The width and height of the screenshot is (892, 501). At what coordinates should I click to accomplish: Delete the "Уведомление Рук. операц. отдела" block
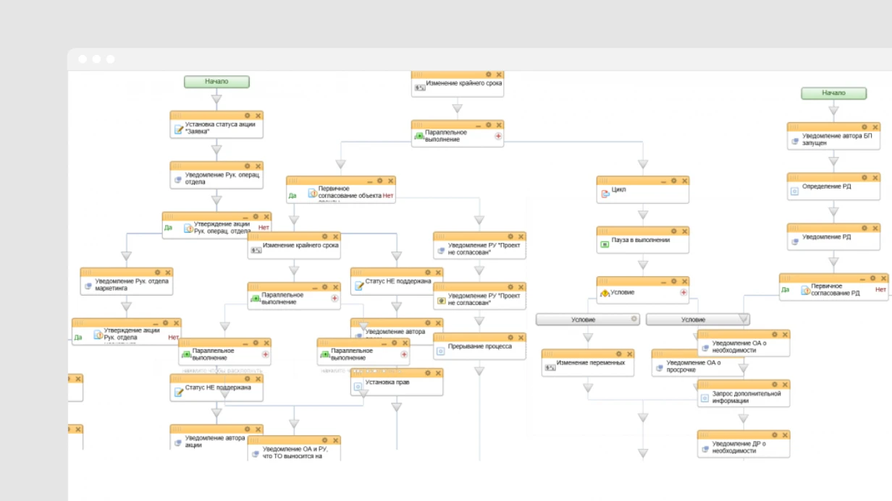pyautogui.click(x=258, y=166)
